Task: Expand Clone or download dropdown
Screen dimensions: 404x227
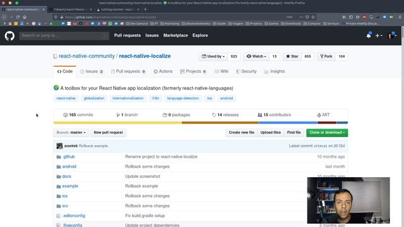Action: click(327, 132)
